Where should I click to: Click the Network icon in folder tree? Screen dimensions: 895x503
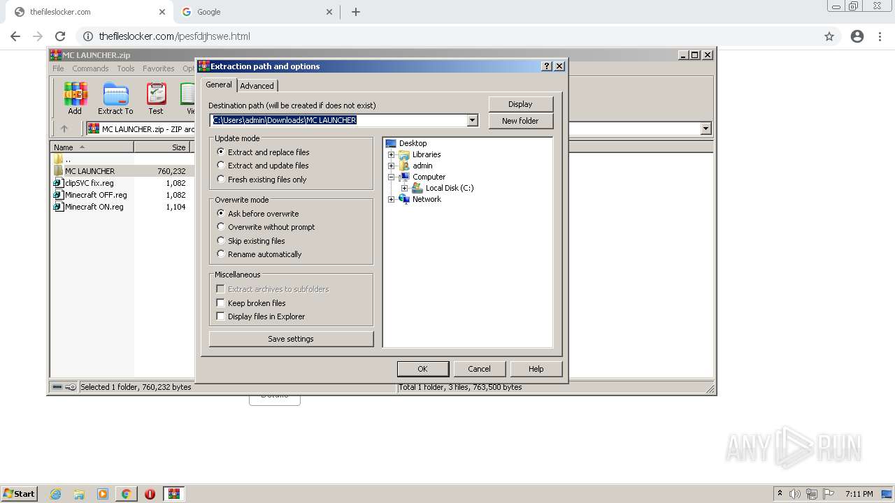click(x=404, y=199)
